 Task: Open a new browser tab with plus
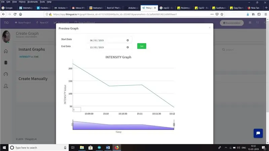pos(266,8)
